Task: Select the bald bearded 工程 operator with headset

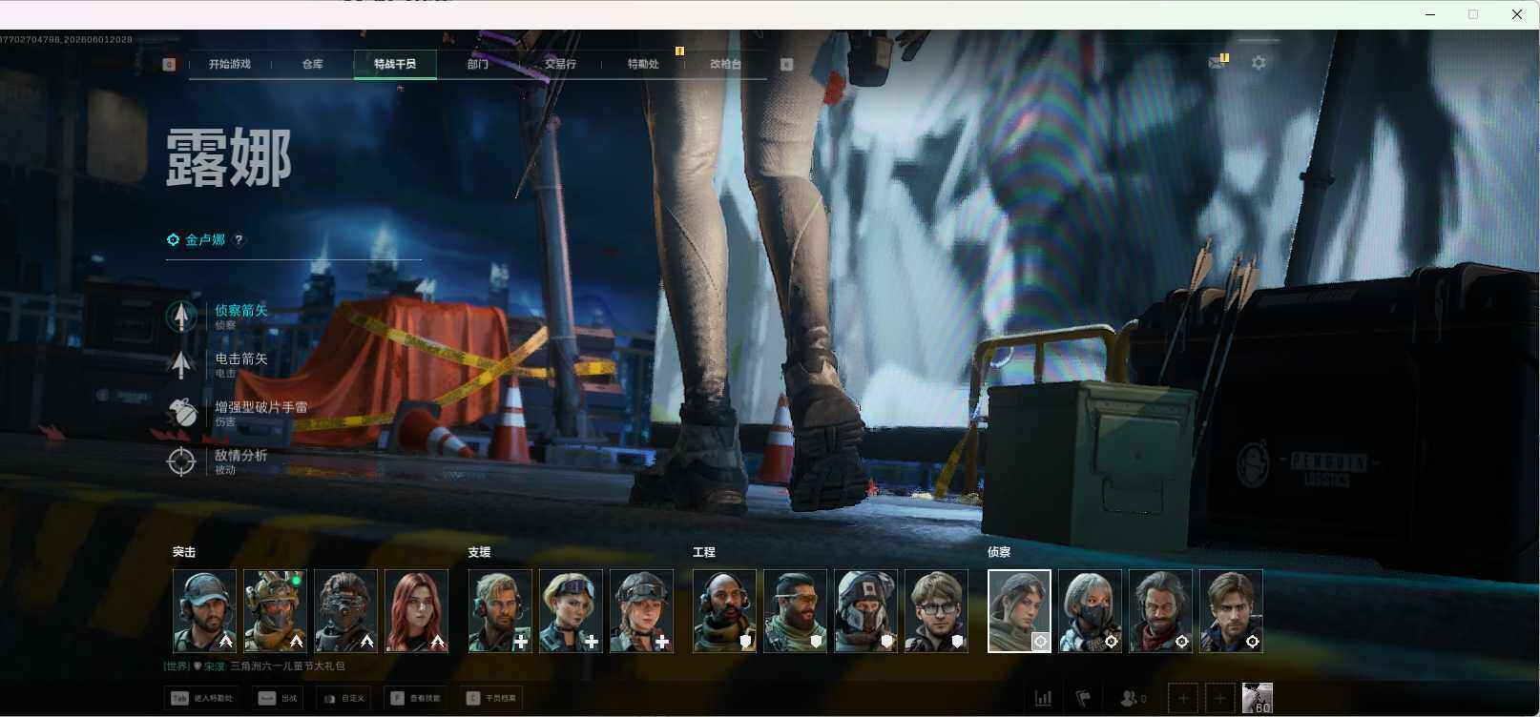Action: (724, 611)
